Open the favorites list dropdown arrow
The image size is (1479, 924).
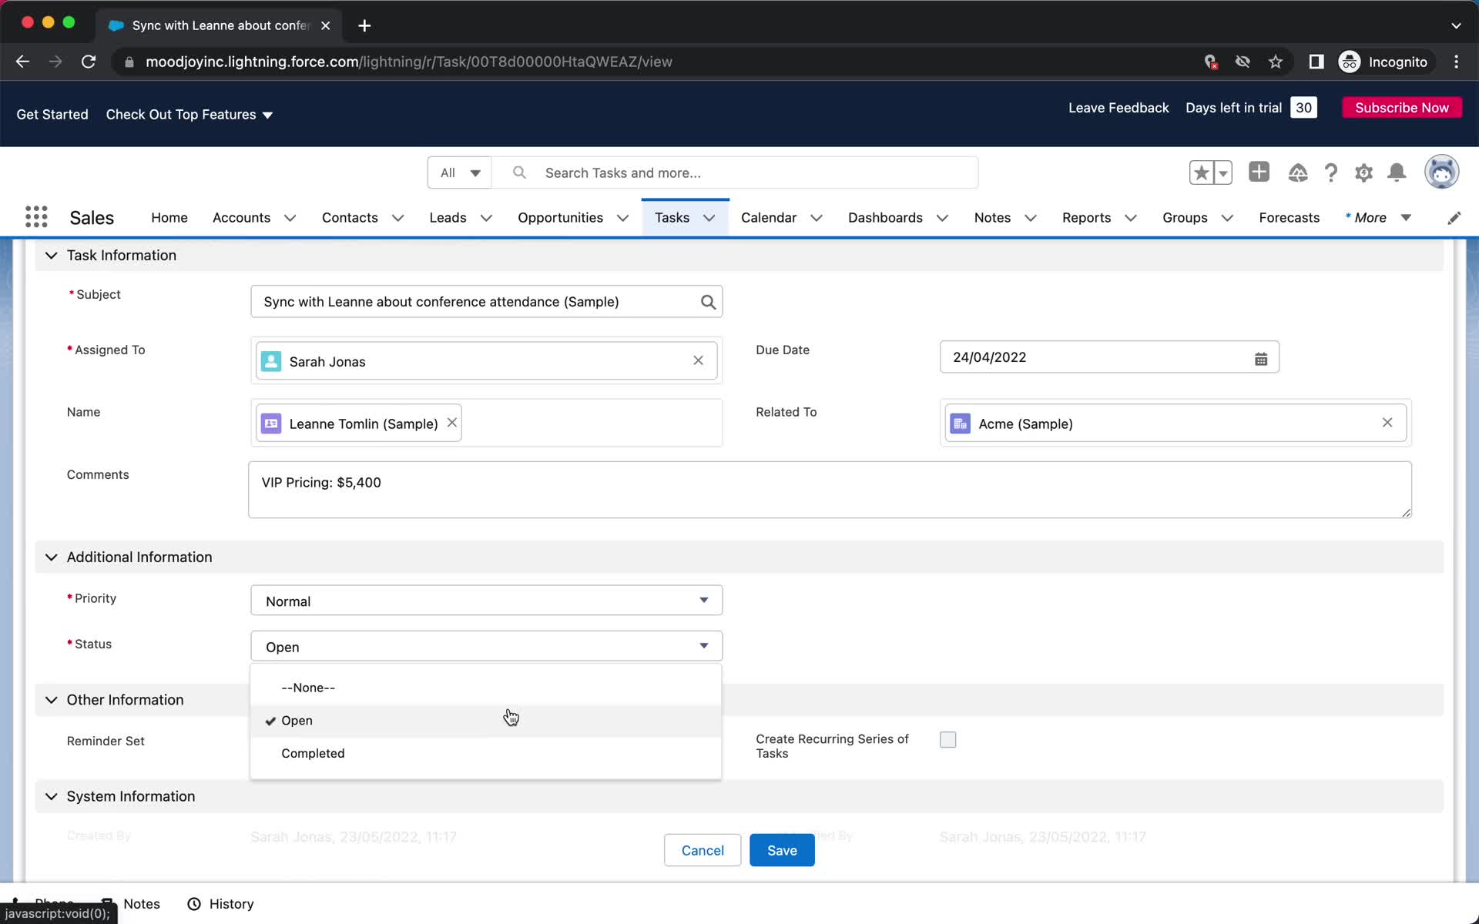coord(1223,172)
